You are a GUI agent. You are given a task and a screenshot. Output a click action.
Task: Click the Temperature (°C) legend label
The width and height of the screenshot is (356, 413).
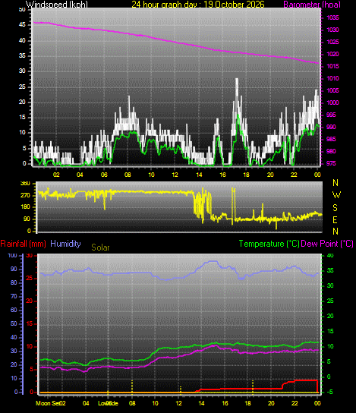[x=269, y=244]
